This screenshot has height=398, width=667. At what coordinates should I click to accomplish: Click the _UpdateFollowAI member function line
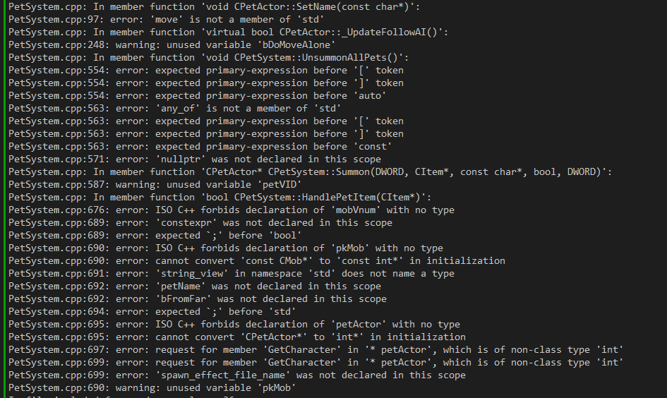click(x=228, y=32)
